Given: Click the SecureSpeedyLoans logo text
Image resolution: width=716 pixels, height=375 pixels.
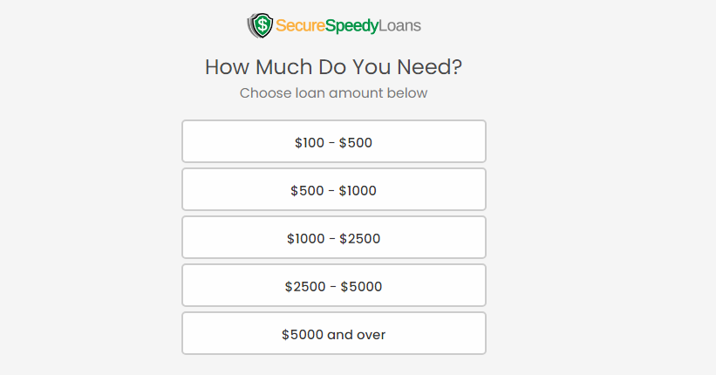Looking at the screenshot, I should (348, 25).
